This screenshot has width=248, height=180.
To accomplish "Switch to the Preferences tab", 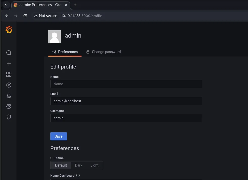I will [x=65, y=52].
